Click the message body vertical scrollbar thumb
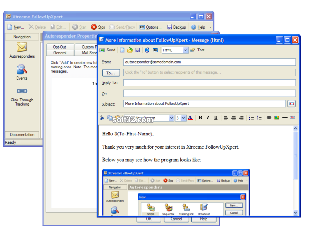Screen dimensions: 311x233 295,155
